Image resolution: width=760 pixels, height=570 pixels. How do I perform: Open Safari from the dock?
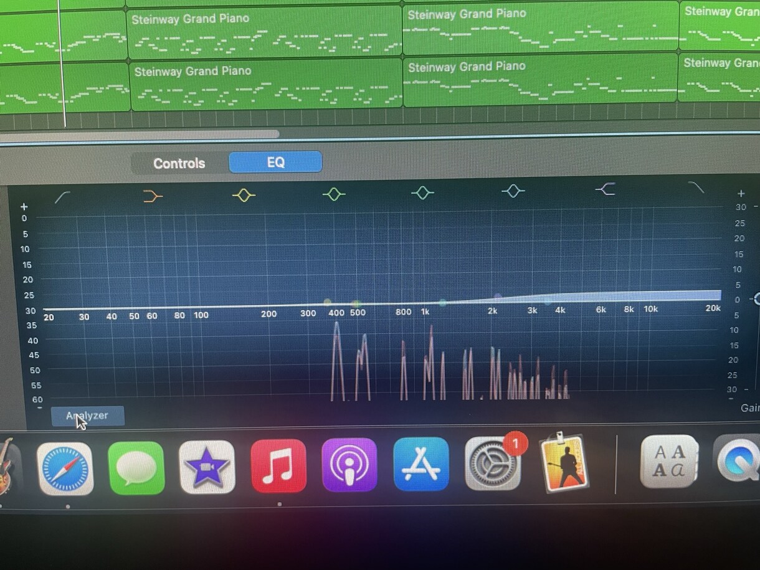point(65,469)
